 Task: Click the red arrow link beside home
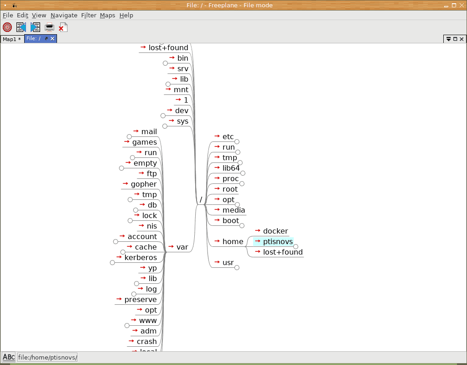(217, 241)
